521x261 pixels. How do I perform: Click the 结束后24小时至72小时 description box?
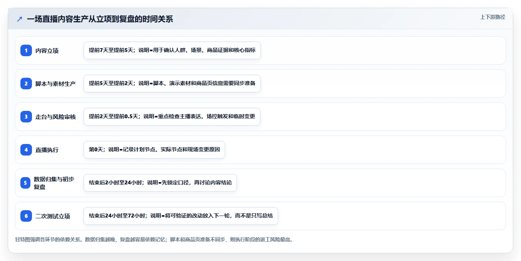click(x=181, y=216)
